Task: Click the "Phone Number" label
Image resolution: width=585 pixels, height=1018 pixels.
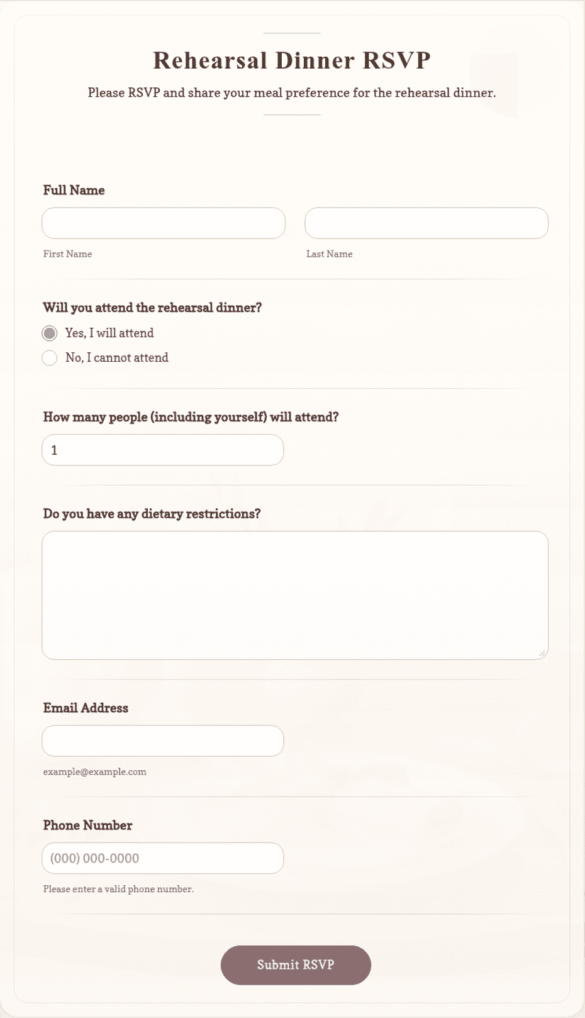Action: point(87,825)
